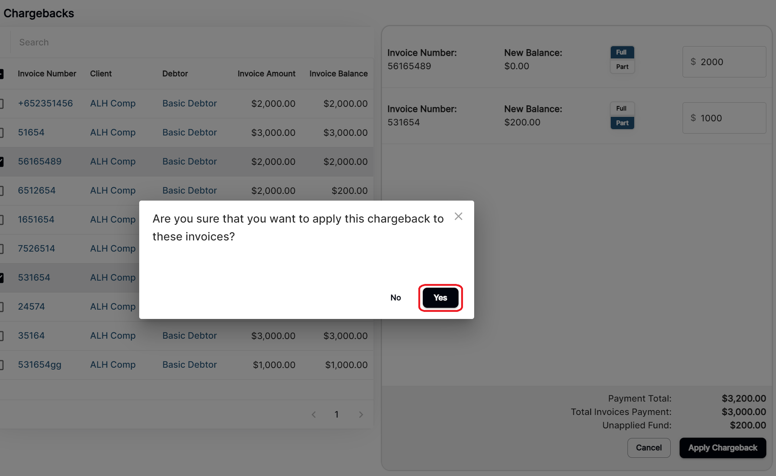Check the 6512654 invoice row checkbox
The width and height of the screenshot is (776, 476).
coord(1,191)
